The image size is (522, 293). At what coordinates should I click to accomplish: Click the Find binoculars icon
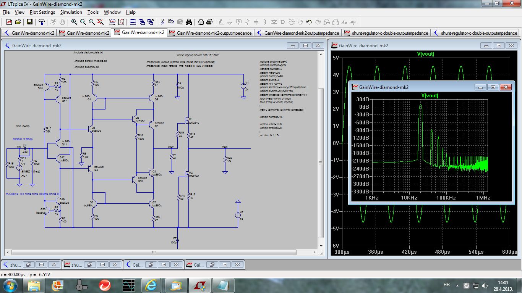coord(189,22)
